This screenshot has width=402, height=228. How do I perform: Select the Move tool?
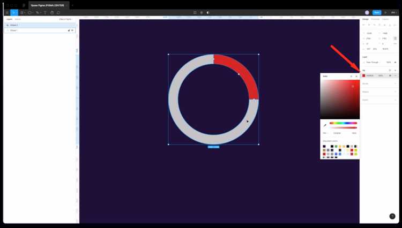13,12
